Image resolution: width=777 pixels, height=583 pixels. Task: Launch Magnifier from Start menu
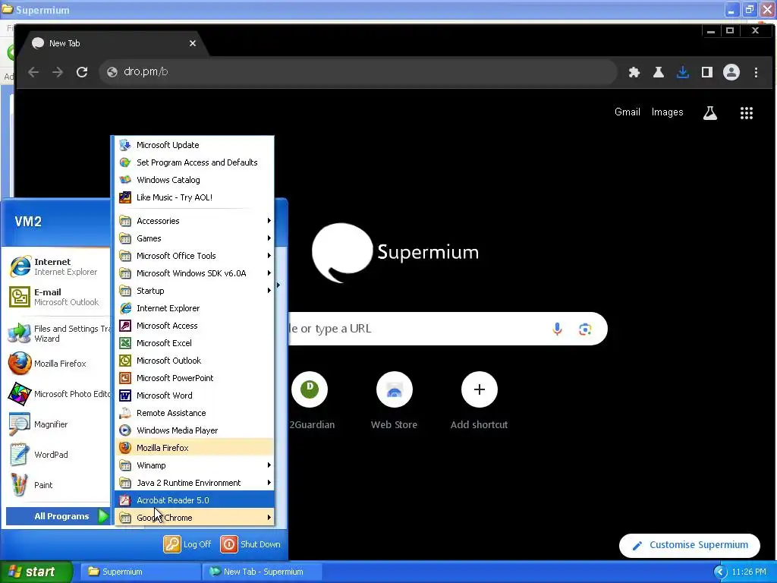point(58,424)
